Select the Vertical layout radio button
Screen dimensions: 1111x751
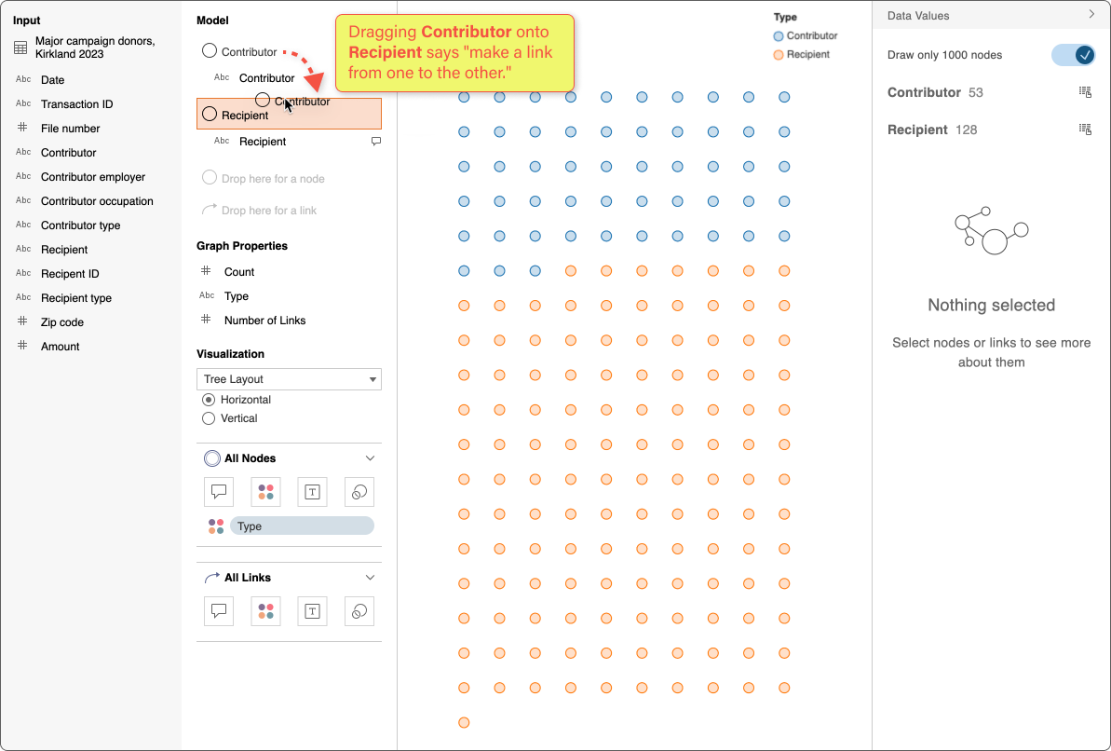click(209, 417)
